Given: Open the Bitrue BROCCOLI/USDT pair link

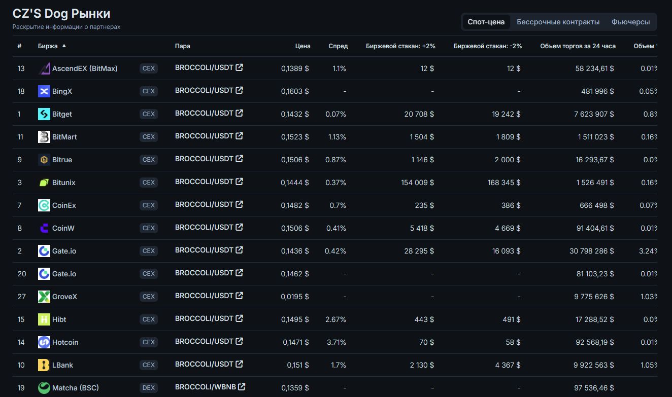Looking at the screenshot, I should (204, 159).
